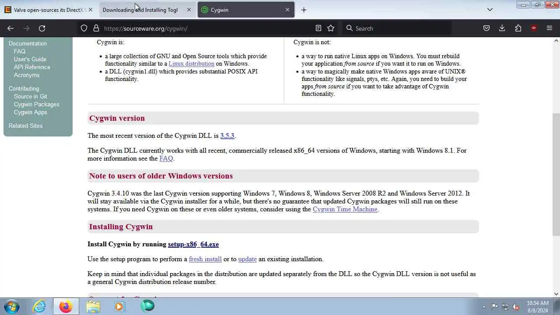Open Windows Media Player taskbar icon

pyautogui.click(x=119, y=306)
